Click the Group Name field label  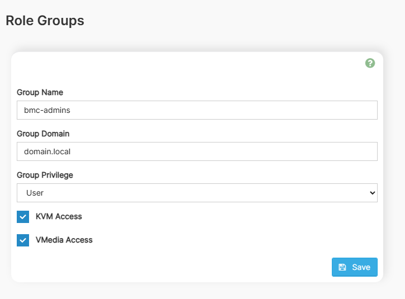[x=40, y=92]
